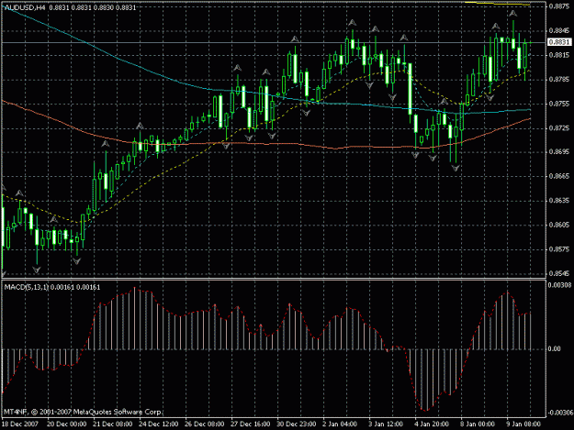
Task: Click the AUDUSD,H4 chart title text
Action: click(25, 7)
